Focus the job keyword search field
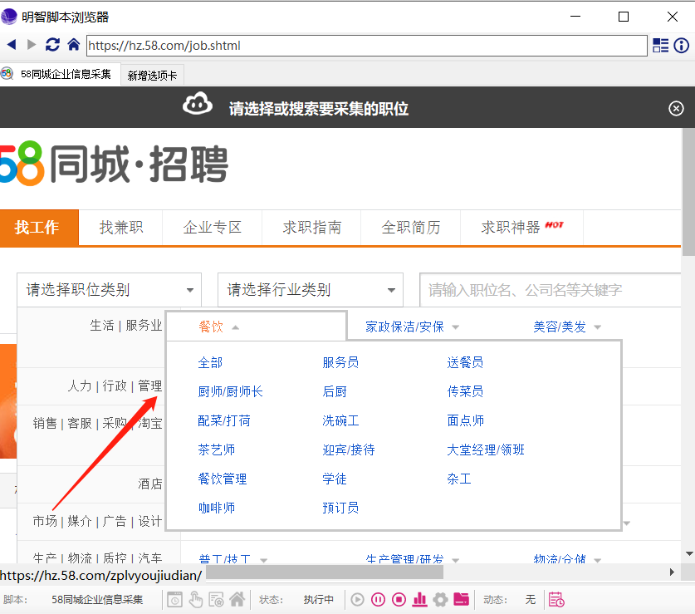 click(550, 290)
